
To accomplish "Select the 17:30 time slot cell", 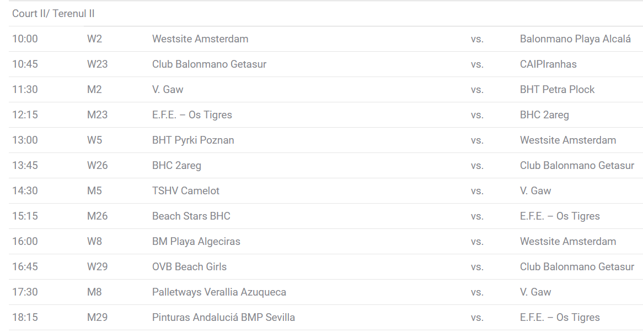I will coord(25,292).
